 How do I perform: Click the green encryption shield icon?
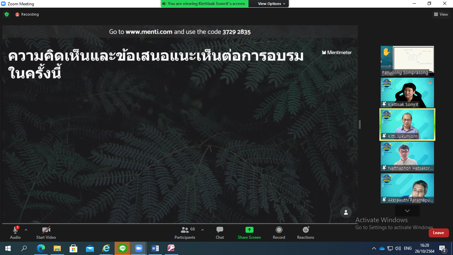7,14
